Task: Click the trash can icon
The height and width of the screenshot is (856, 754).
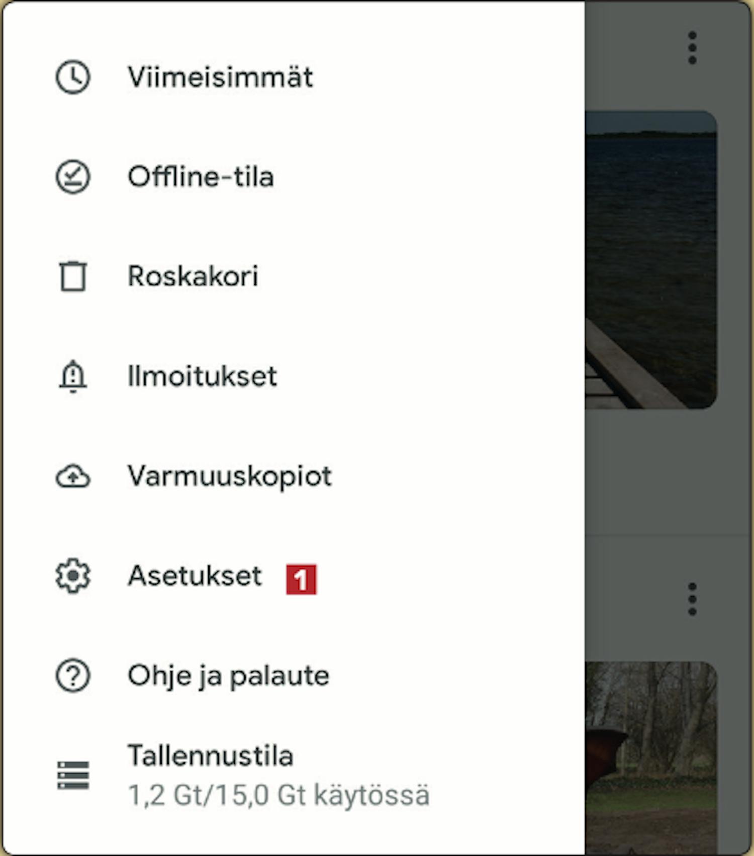Action: 73,276
